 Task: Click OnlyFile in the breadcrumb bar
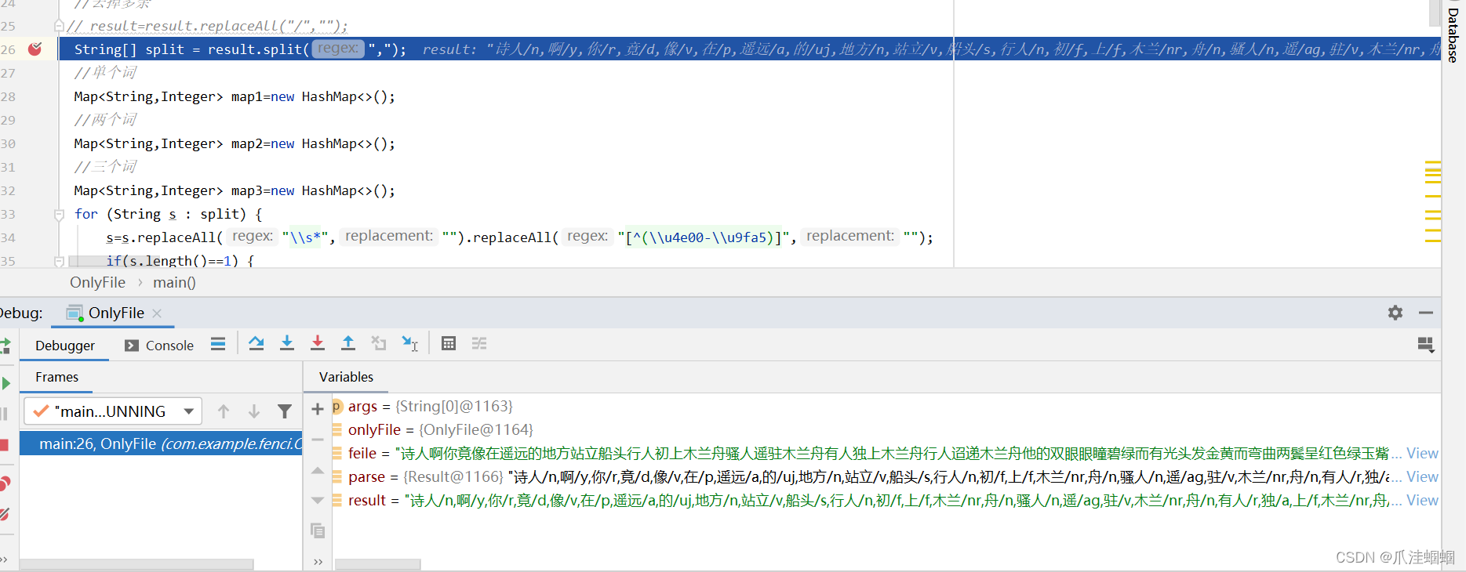tap(97, 282)
